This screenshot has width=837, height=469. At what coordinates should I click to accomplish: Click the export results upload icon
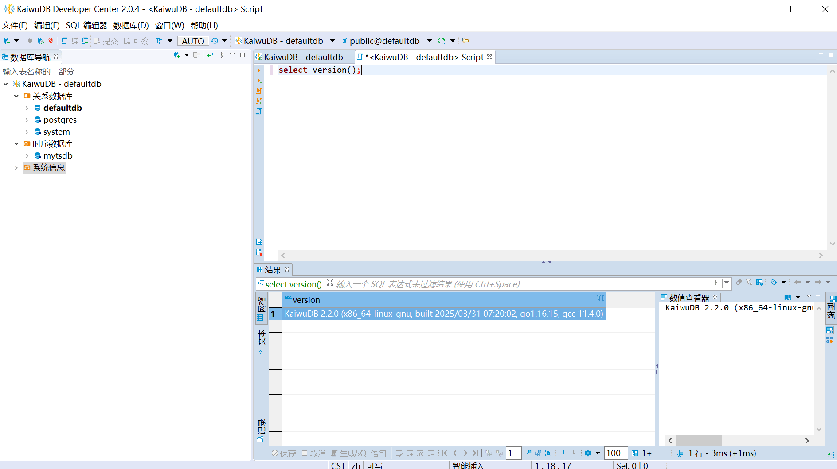pos(563,453)
